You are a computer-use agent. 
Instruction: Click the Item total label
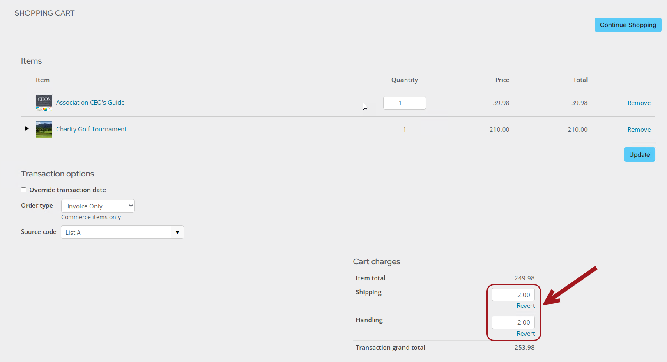(371, 278)
